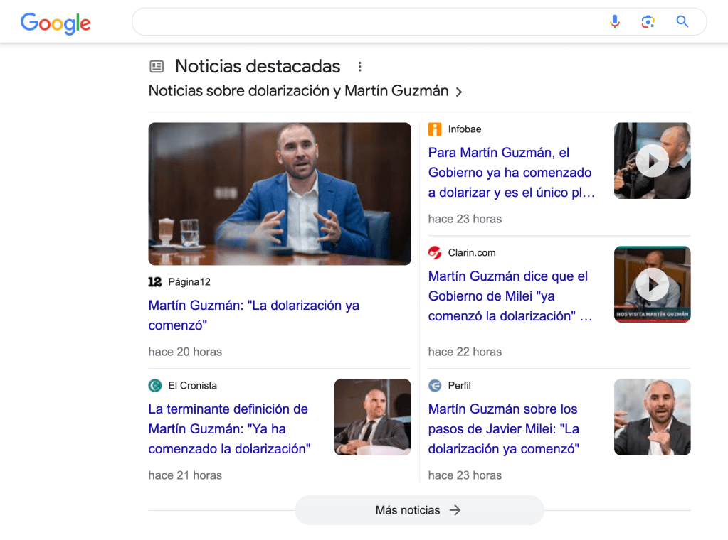Open Página12 headline "La dolarización ya comenzó"
728x540 pixels.
point(253,315)
